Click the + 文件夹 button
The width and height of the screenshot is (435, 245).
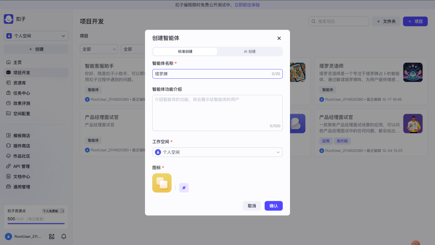[x=386, y=21]
